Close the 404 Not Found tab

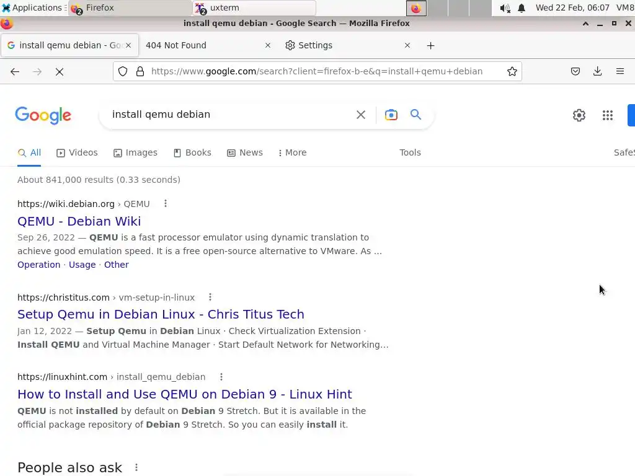pyautogui.click(x=268, y=45)
